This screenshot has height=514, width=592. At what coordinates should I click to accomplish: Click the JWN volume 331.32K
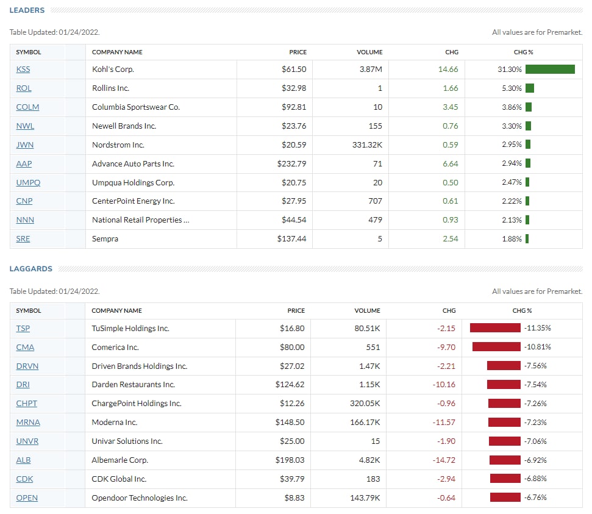pos(367,145)
